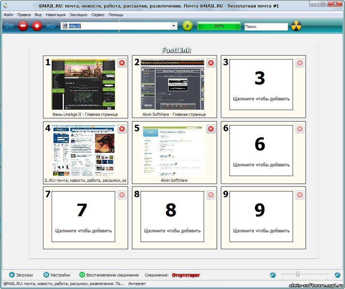Click the zoom in magnifier icon
This screenshot has width=345, height=289.
337,275
